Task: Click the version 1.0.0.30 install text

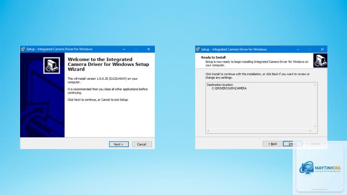Action: [x=102, y=80]
